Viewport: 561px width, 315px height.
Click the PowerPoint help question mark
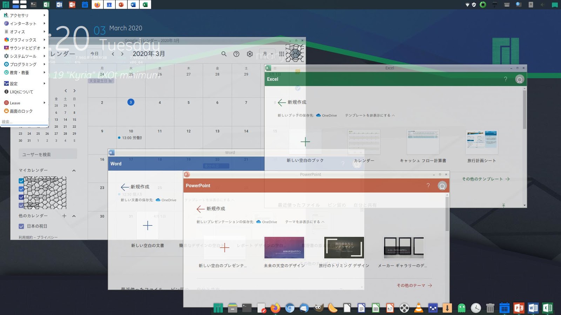tap(428, 185)
